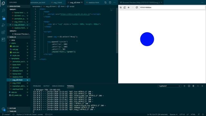Viewport: 206px width, 116px height.
Task: Open warmup.html in the templates folder
Action: click(18, 89)
